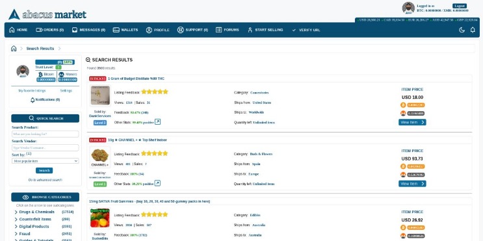Open alerts via navbar bell icon
This screenshot has width=483, height=241.
473,30
